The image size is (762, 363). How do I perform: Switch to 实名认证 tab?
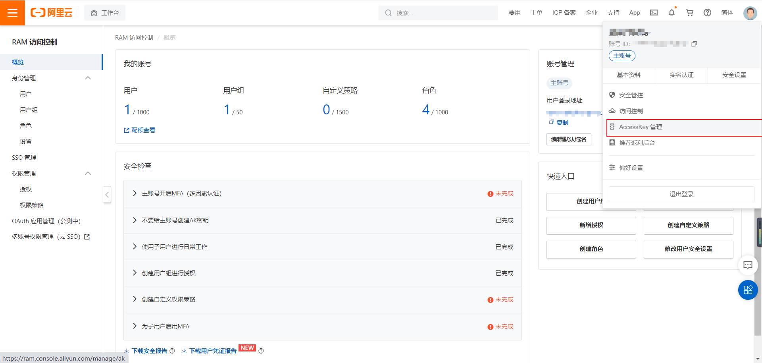tap(681, 75)
